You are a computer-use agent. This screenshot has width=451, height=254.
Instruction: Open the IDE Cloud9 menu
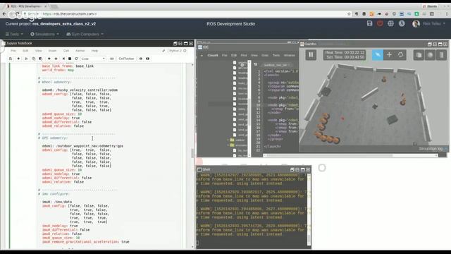213,55
